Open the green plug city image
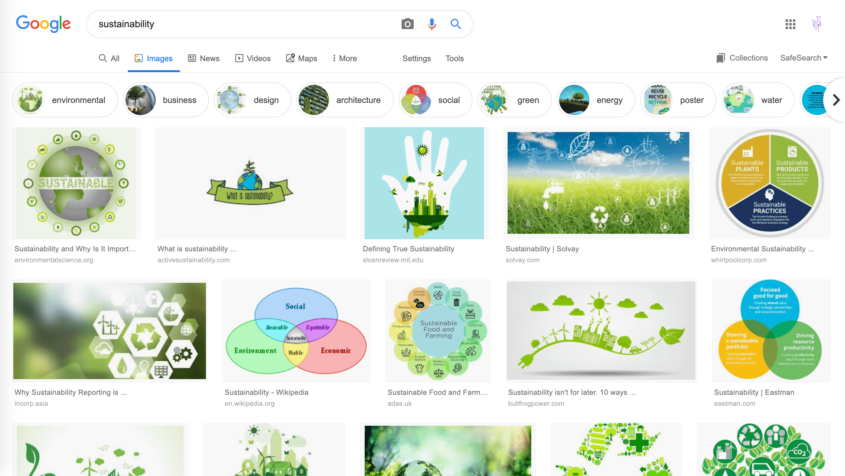This screenshot has width=845, height=476. click(x=601, y=331)
